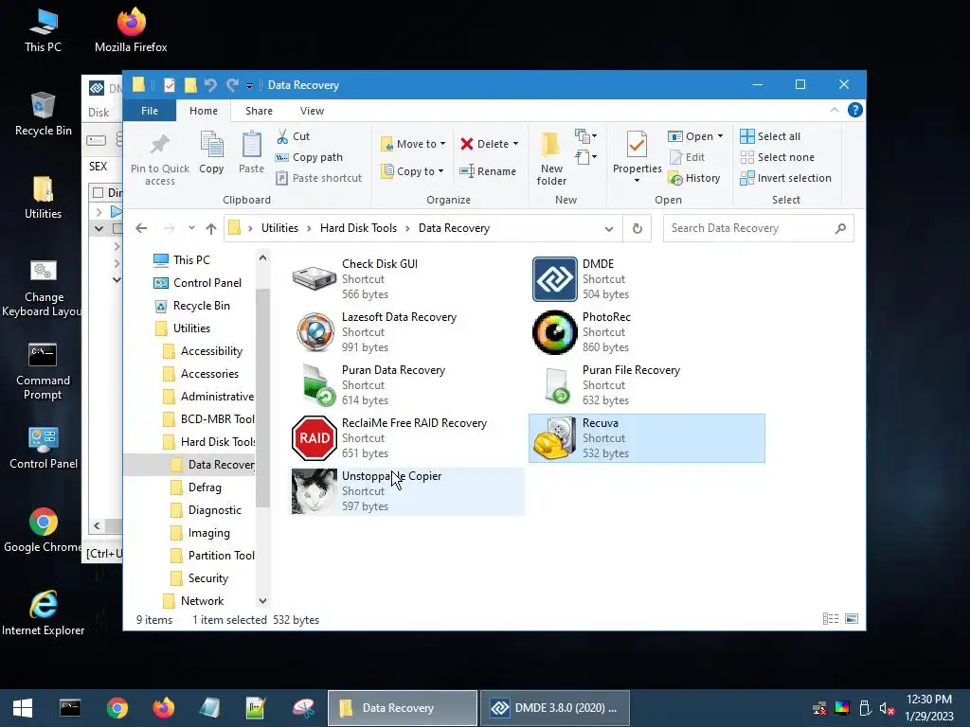Switch to the View ribbon tab
Viewport: 970px width, 727px height.
point(312,111)
